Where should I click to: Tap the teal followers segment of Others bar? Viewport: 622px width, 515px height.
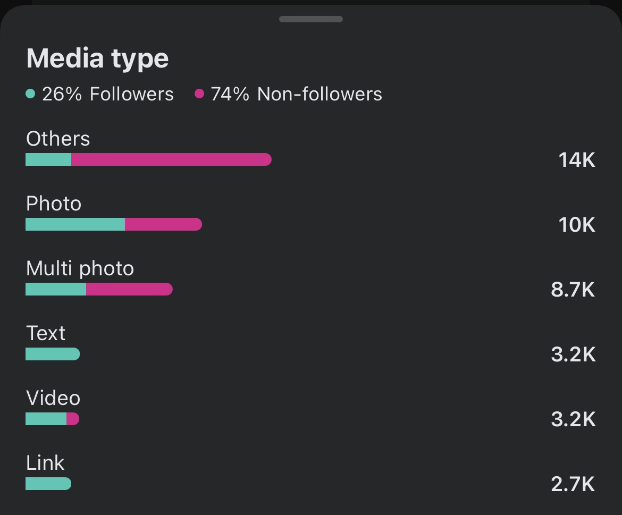tap(48, 159)
